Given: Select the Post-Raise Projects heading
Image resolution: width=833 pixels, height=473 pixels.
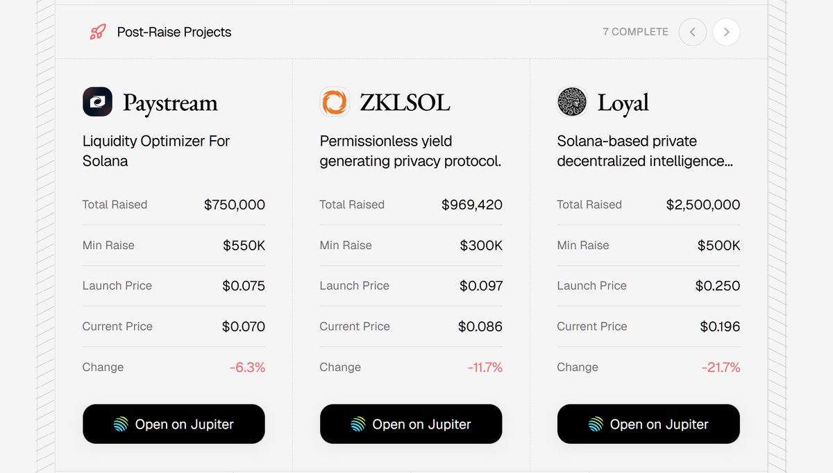Looking at the screenshot, I should coord(174,32).
